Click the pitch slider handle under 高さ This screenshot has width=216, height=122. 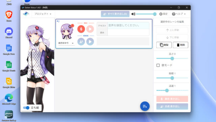(x=172, y=59)
